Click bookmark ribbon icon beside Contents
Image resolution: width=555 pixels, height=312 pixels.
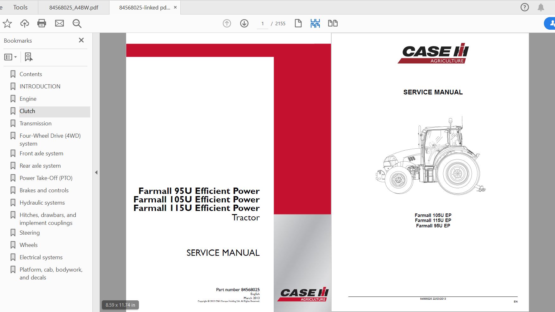[13, 74]
